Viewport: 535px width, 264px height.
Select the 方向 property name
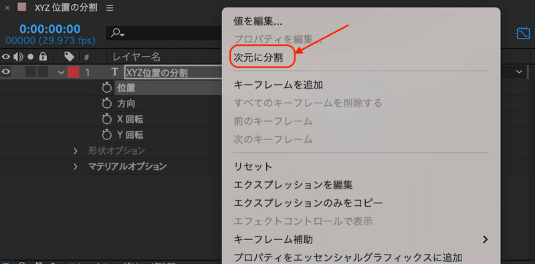[126, 104]
